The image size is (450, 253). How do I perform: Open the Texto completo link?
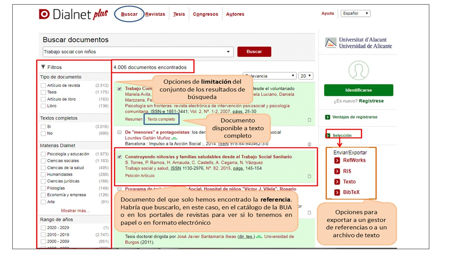coord(161,119)
